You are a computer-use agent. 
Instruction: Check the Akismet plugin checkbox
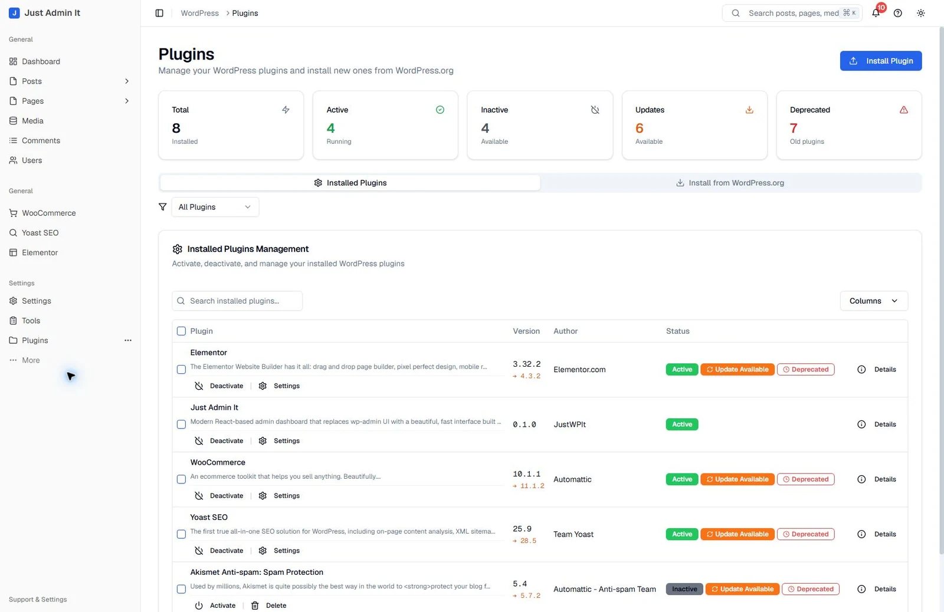[x=181, y=589]
